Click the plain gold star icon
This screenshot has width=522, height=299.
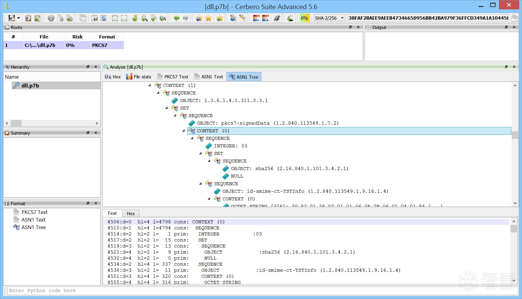tap(209, 18)
